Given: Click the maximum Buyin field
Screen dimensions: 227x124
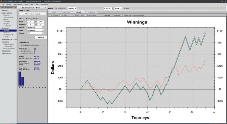Looking at the screenshot, I should (41, 22).
